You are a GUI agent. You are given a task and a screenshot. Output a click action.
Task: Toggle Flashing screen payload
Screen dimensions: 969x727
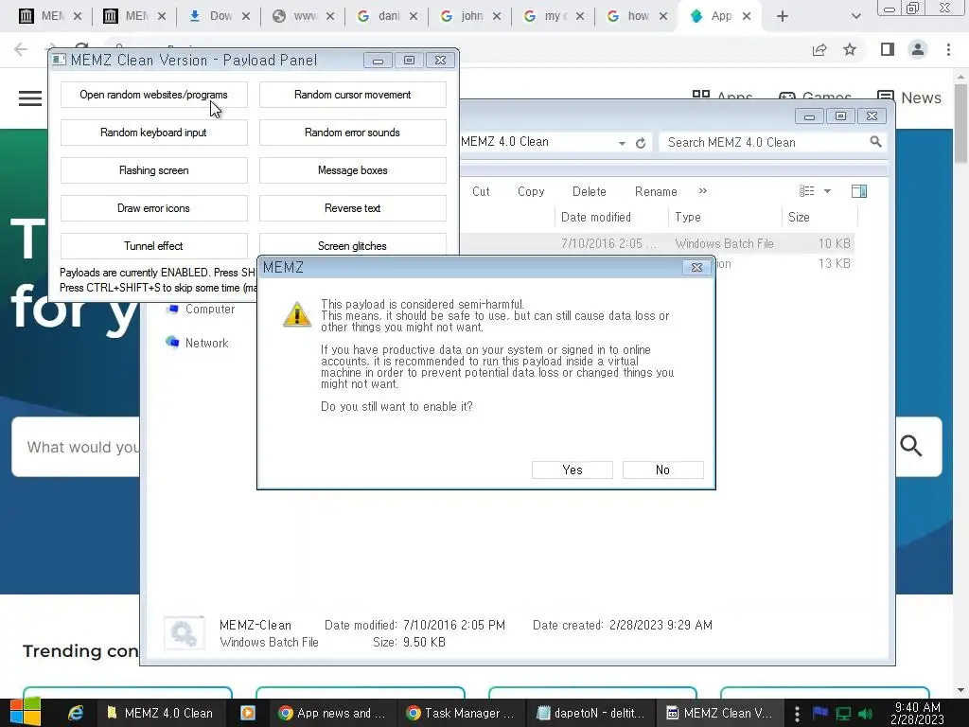[x=154, y=170]
